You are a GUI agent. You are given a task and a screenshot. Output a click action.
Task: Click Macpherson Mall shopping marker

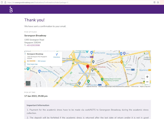(x=121, y=54)
